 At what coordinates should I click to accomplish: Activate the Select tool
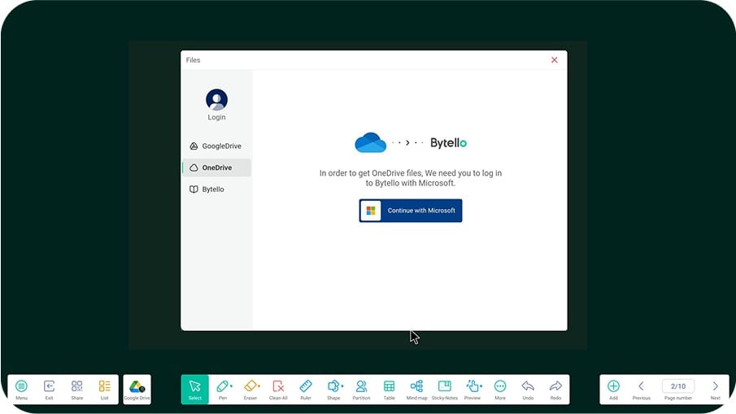pos(195,389)
